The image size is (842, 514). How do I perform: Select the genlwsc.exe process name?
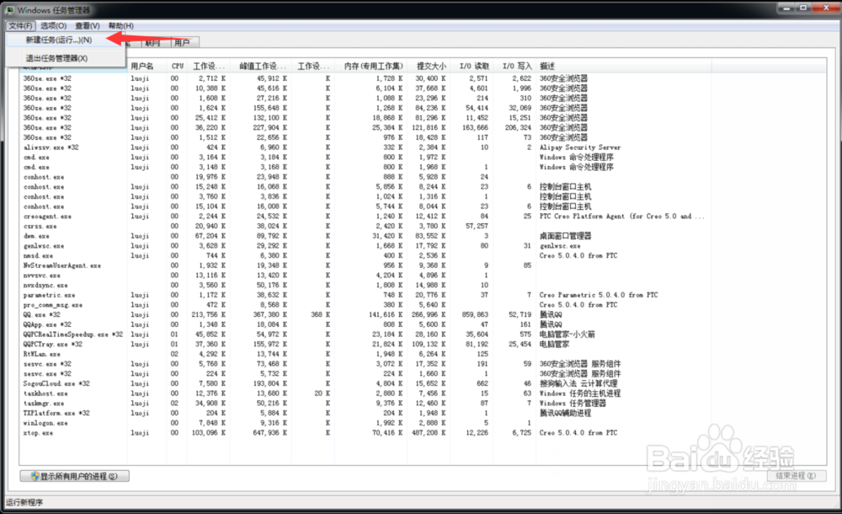click(x=44, y=246)
